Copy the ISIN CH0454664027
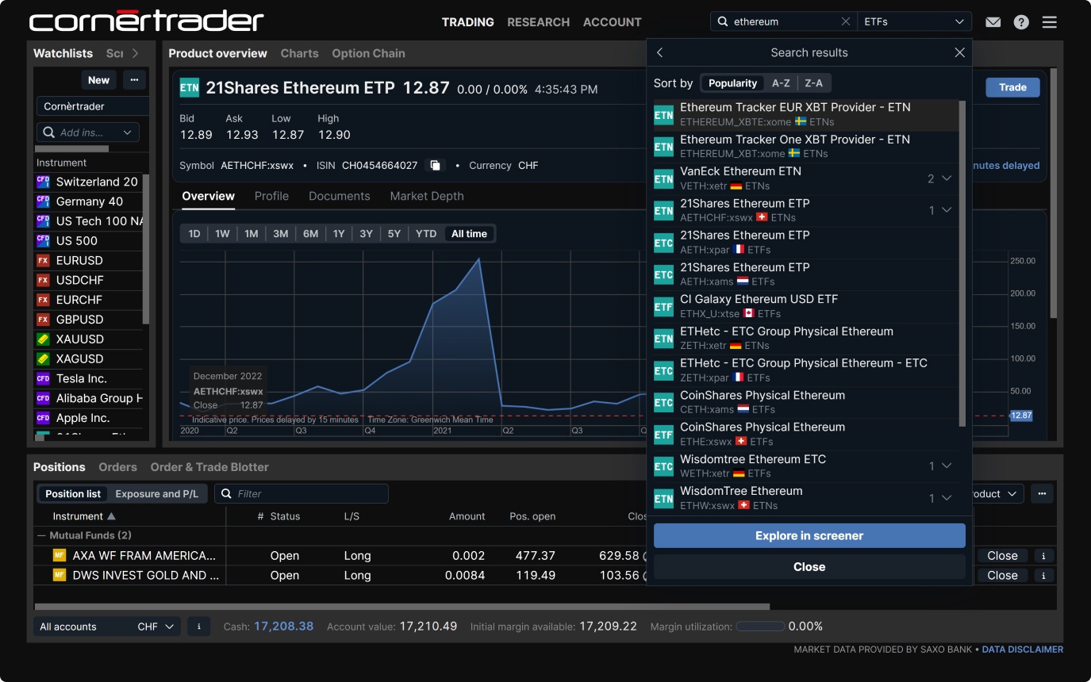 [x=435, y=166]
